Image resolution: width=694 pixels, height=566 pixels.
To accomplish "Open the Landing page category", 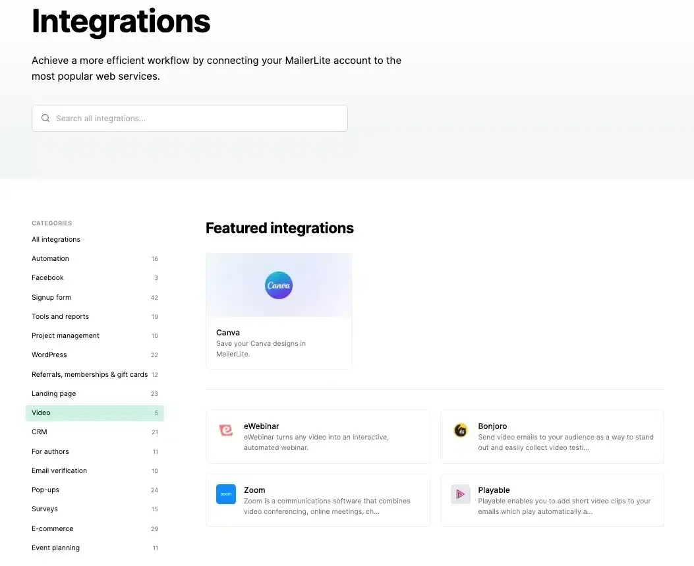I will coord(95,393).
